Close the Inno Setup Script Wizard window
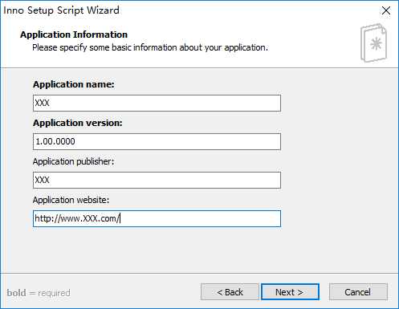Viewport: 399px width, 309px height. 386,10
